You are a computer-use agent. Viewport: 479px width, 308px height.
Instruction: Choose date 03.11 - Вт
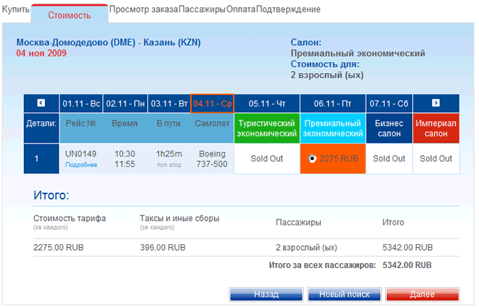coord(169,104)
